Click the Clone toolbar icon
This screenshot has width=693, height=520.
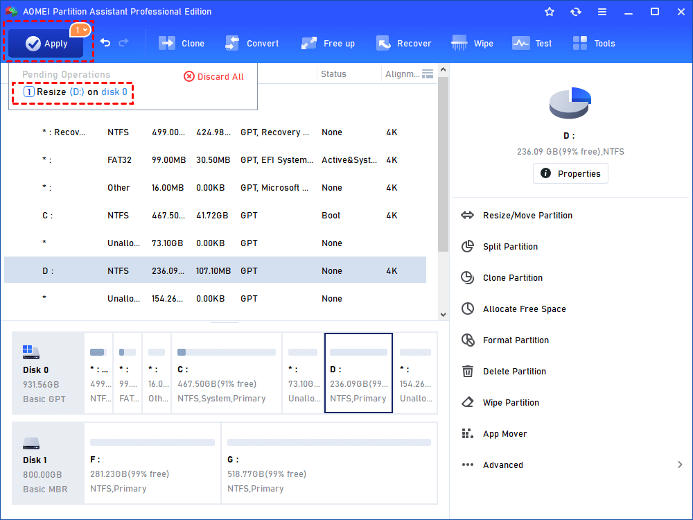[166, 43]
